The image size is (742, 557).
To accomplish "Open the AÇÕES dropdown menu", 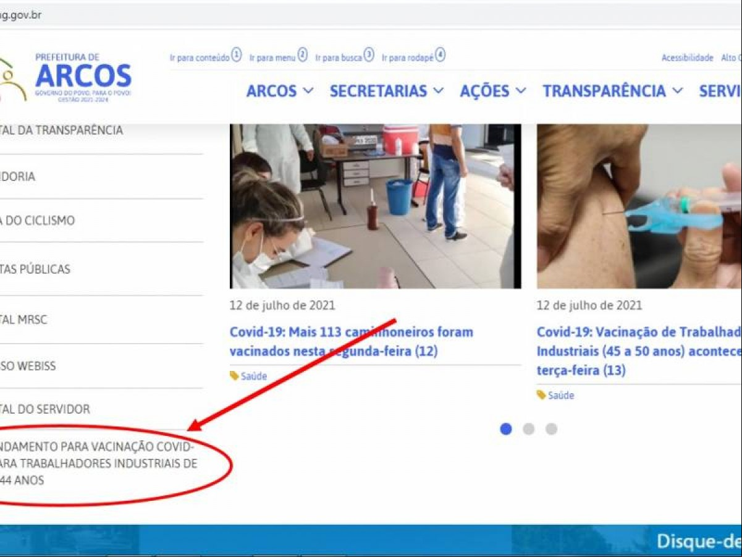I will (x=493, y=91).
